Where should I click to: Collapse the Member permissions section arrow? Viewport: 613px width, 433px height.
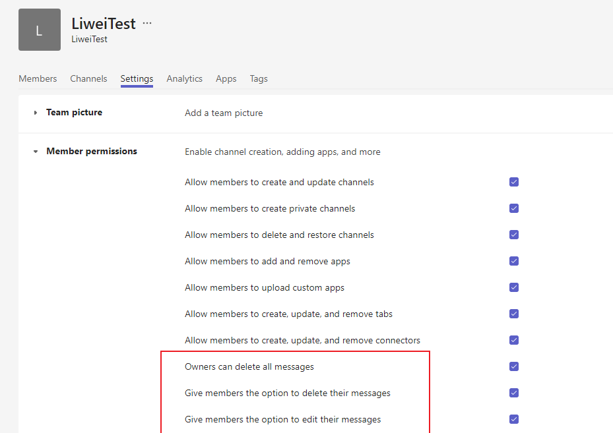coord(36,152)
